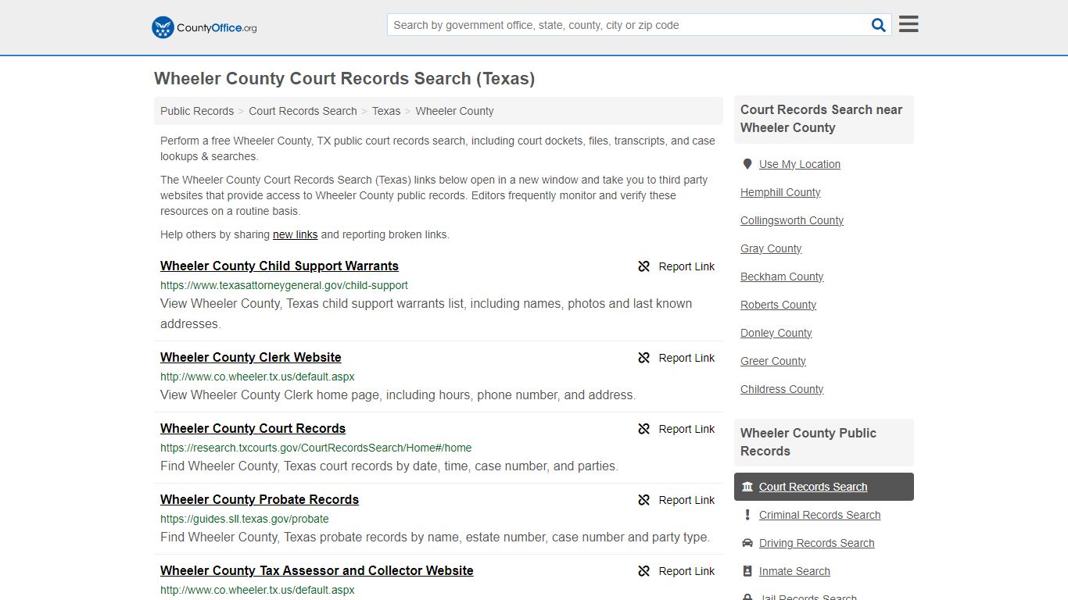The width and height of the screenshot is (1068, 600).
Task: Open Greer County court records
Action: pos(773,361)
